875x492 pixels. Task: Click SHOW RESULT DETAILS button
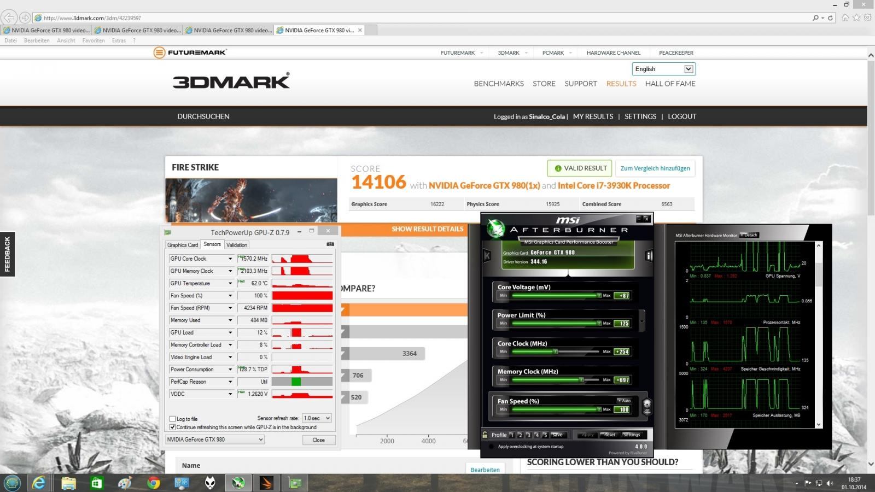point(427,229)
